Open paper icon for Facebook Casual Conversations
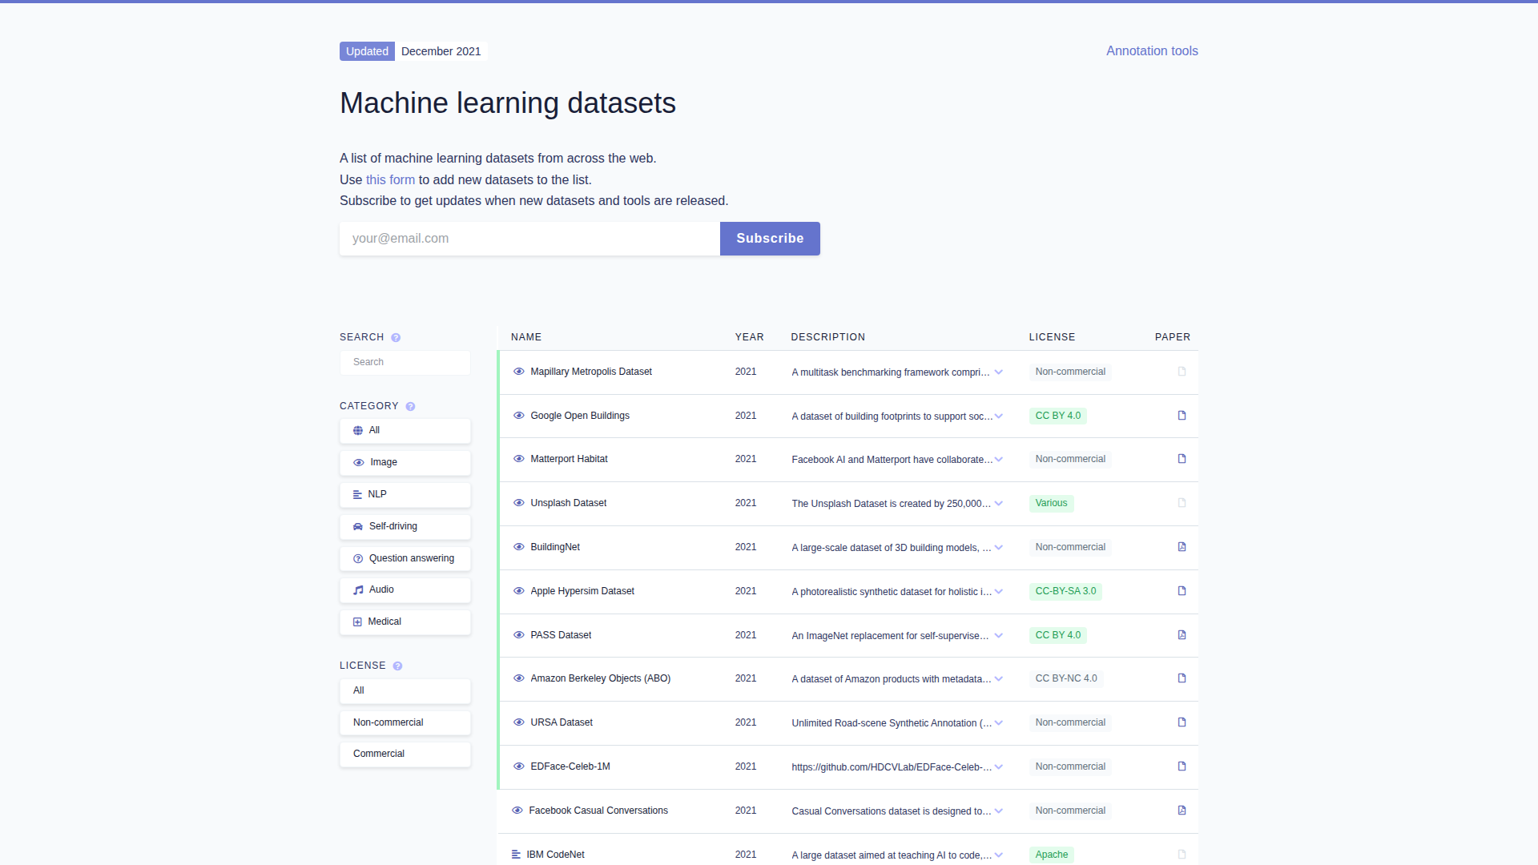 coord(1182,811)
